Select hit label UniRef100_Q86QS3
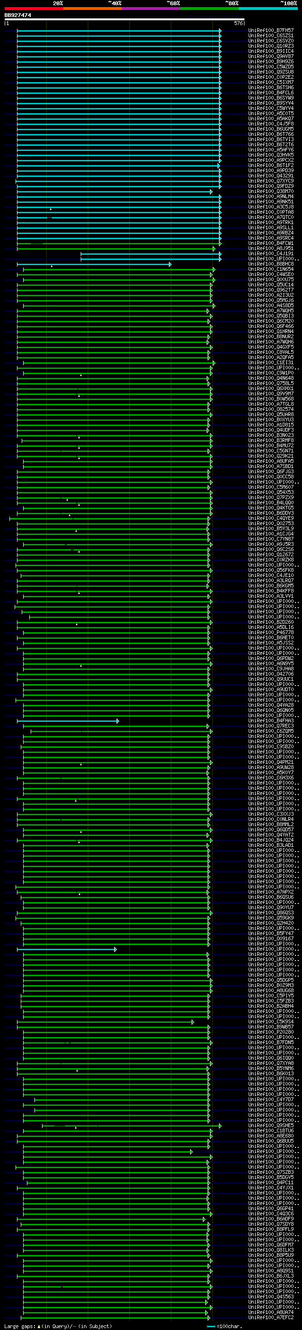The width and height of the screenshot is (302, 1330). pos(271,912)
